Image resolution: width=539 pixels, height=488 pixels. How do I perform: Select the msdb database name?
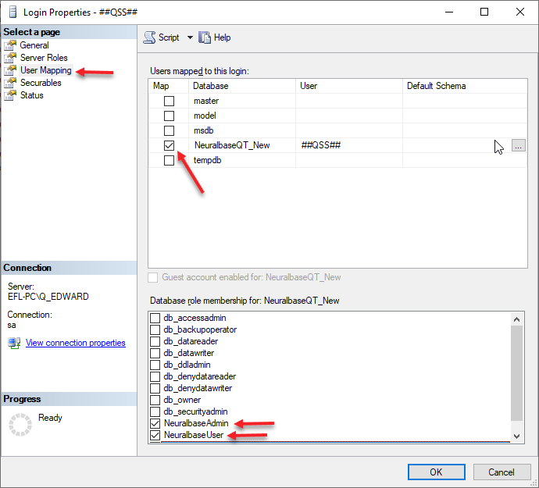204,130
